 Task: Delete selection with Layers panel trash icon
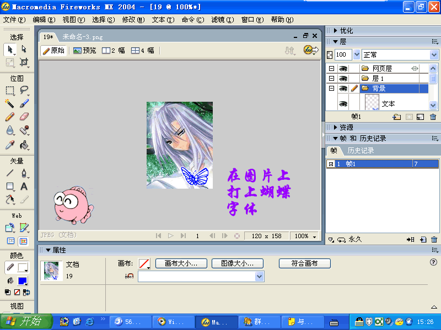coord(433,117)
